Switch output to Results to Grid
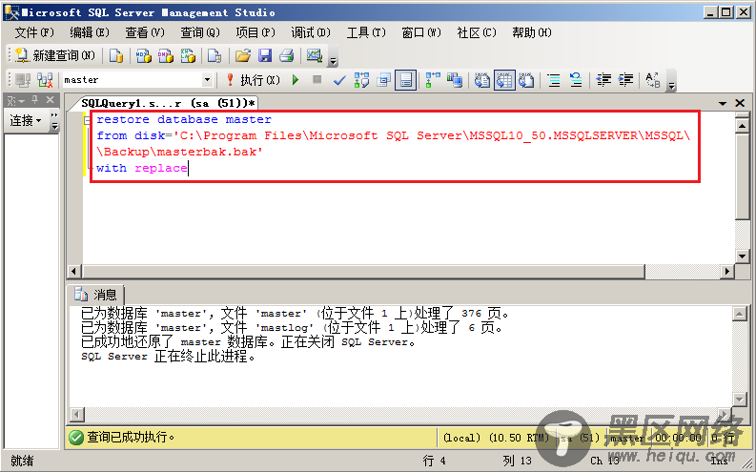Image resolution: width=756 pixels, height=472 pixels. 504,79
